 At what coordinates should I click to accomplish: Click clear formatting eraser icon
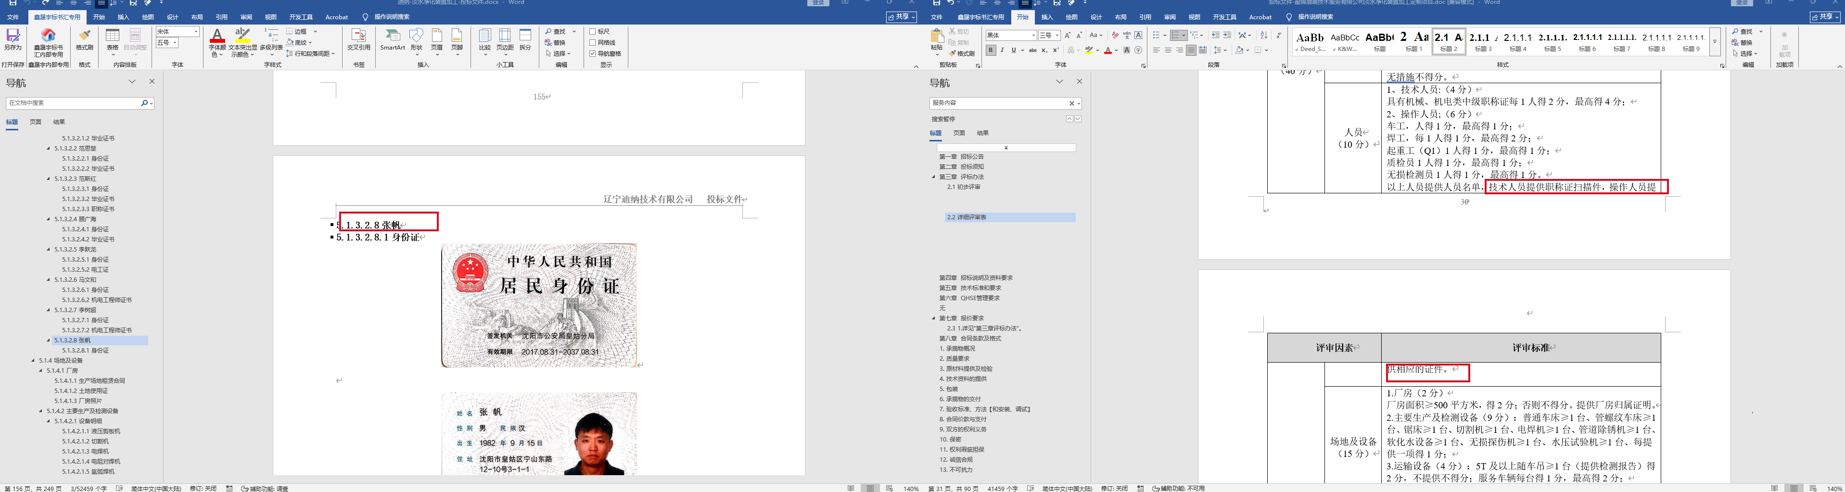1115,35
